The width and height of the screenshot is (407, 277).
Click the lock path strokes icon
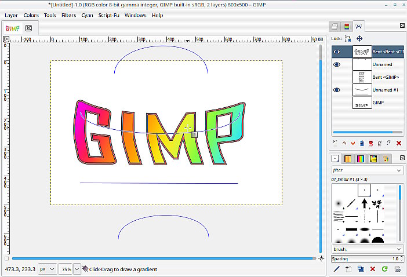pyautogui.click(x=348, y=39)
